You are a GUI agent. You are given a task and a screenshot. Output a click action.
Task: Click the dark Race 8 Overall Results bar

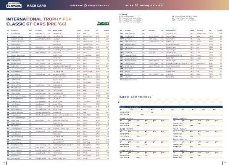click(x=171, y=107)
